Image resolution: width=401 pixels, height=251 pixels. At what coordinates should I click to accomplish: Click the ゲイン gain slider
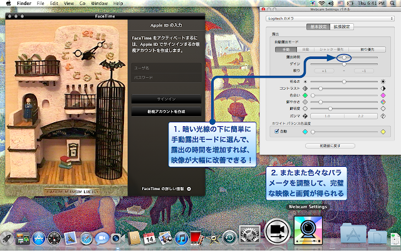click(344, 64)
